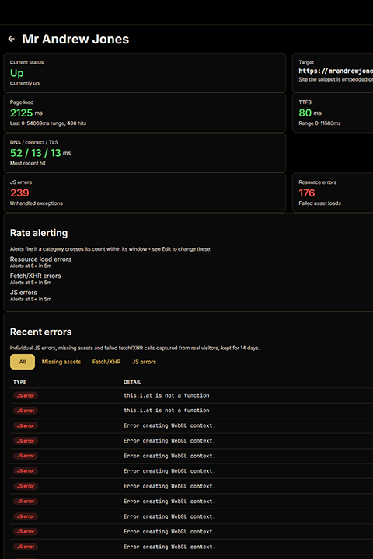
Task: Select the 2125 ms page load value
Action: (x=26, y=113)
